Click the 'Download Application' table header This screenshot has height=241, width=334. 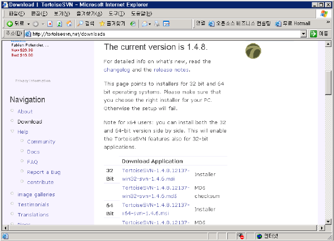click(x=152, y=161)
